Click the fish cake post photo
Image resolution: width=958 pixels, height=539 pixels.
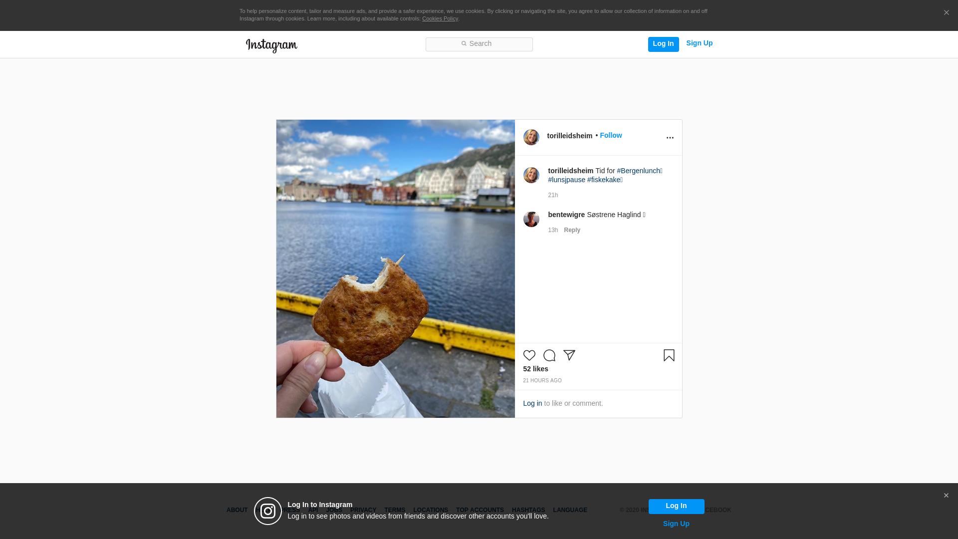pyautogui.click(x=395, y=269)
